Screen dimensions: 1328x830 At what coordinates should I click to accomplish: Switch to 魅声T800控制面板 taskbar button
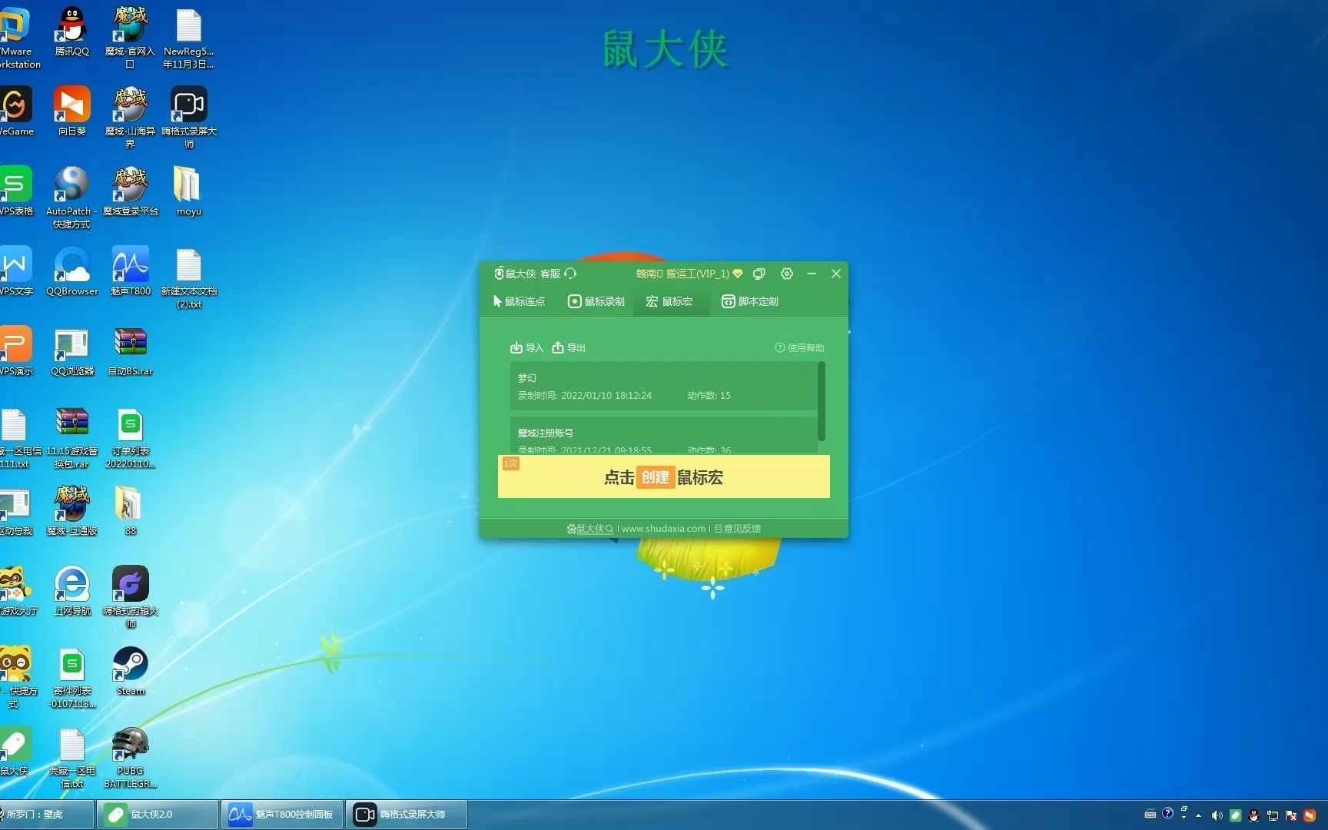pos(282,815)
